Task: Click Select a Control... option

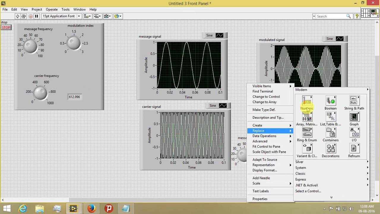Action: click(308, 191)
